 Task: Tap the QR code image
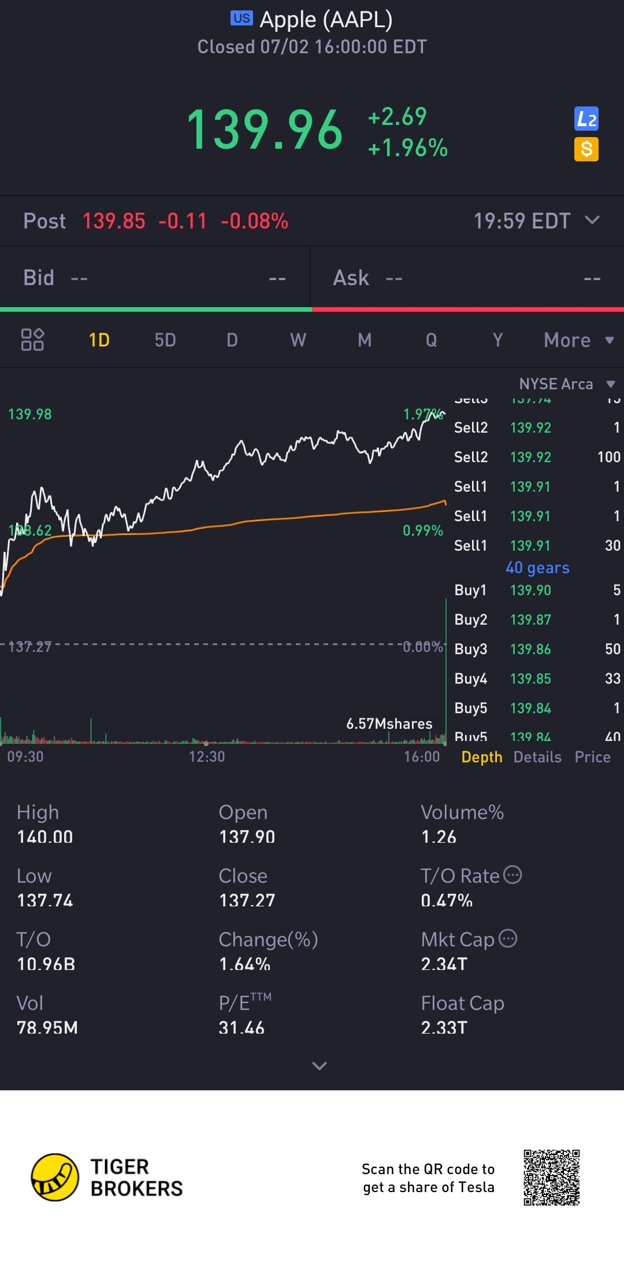(x=552, y=1178)
